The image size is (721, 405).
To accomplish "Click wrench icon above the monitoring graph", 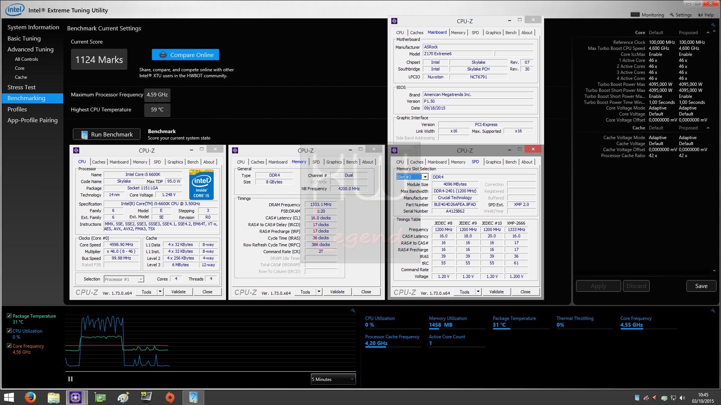I will click(x=353, y=310).
